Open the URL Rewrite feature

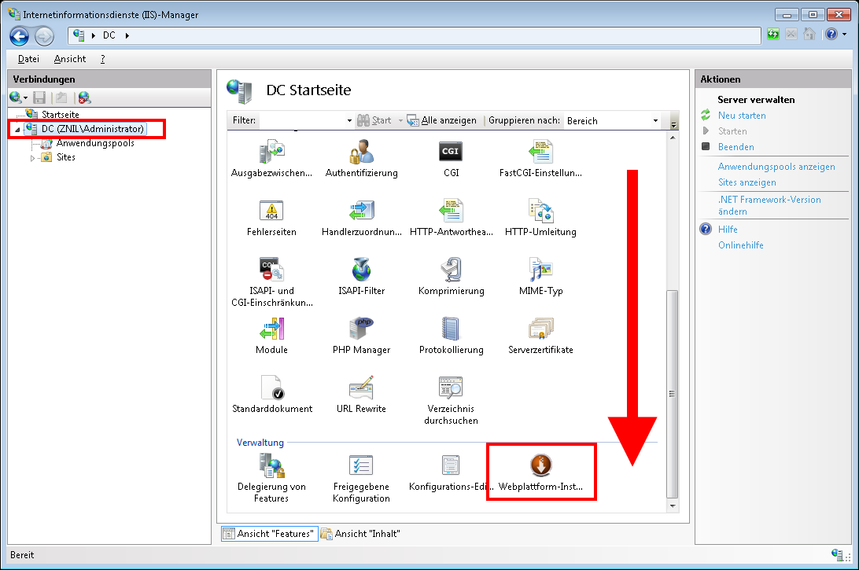click(x=361, y=388)
